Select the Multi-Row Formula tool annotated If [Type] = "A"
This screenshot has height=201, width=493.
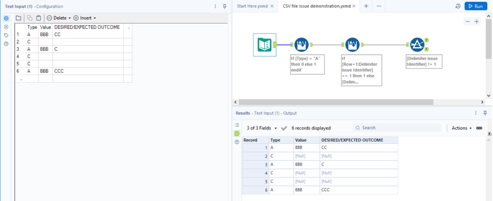[x=302, y=45]
